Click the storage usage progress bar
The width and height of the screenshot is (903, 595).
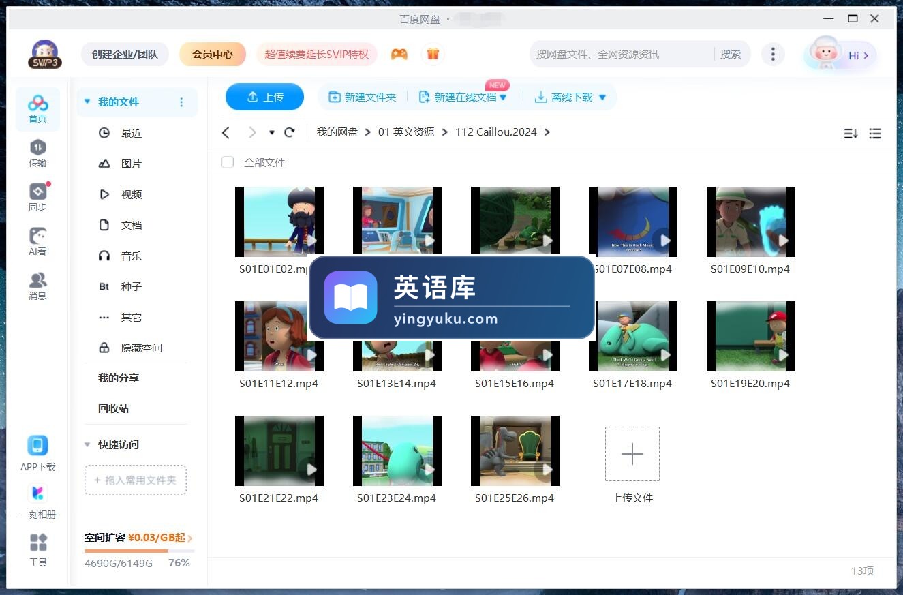tap(139, 551)
